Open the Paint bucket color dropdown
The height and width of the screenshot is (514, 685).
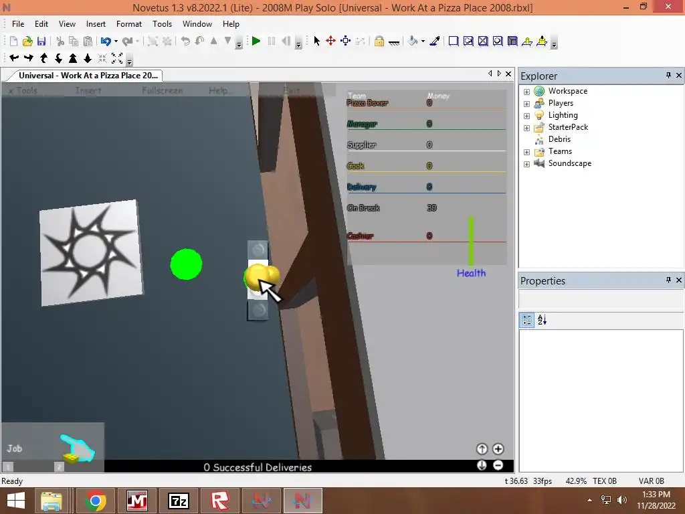point(423,41)
